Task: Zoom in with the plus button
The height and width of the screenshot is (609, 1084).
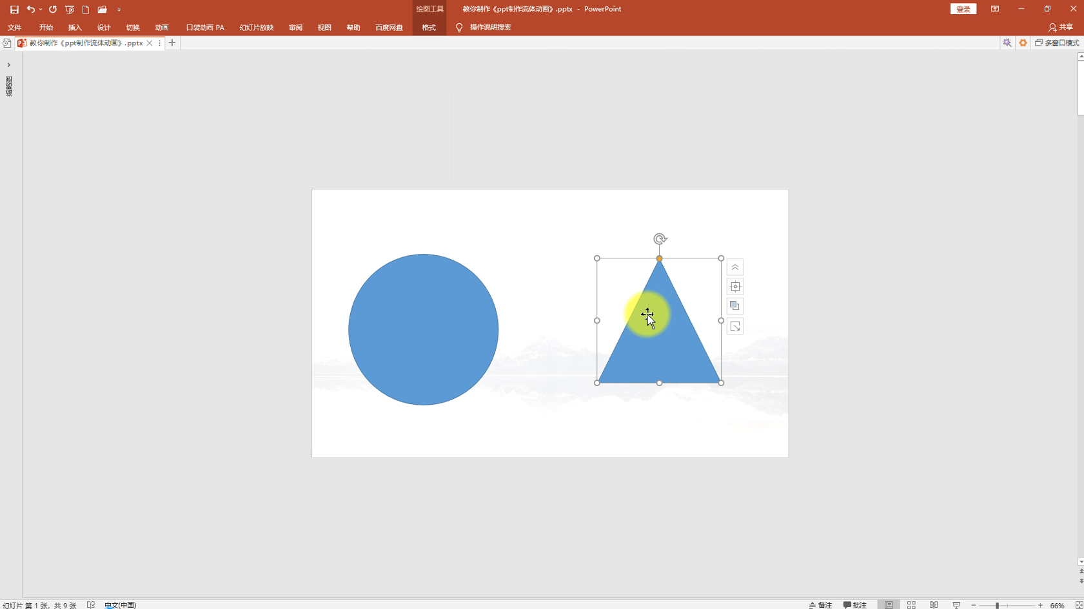Action: tap(1040, 605)
